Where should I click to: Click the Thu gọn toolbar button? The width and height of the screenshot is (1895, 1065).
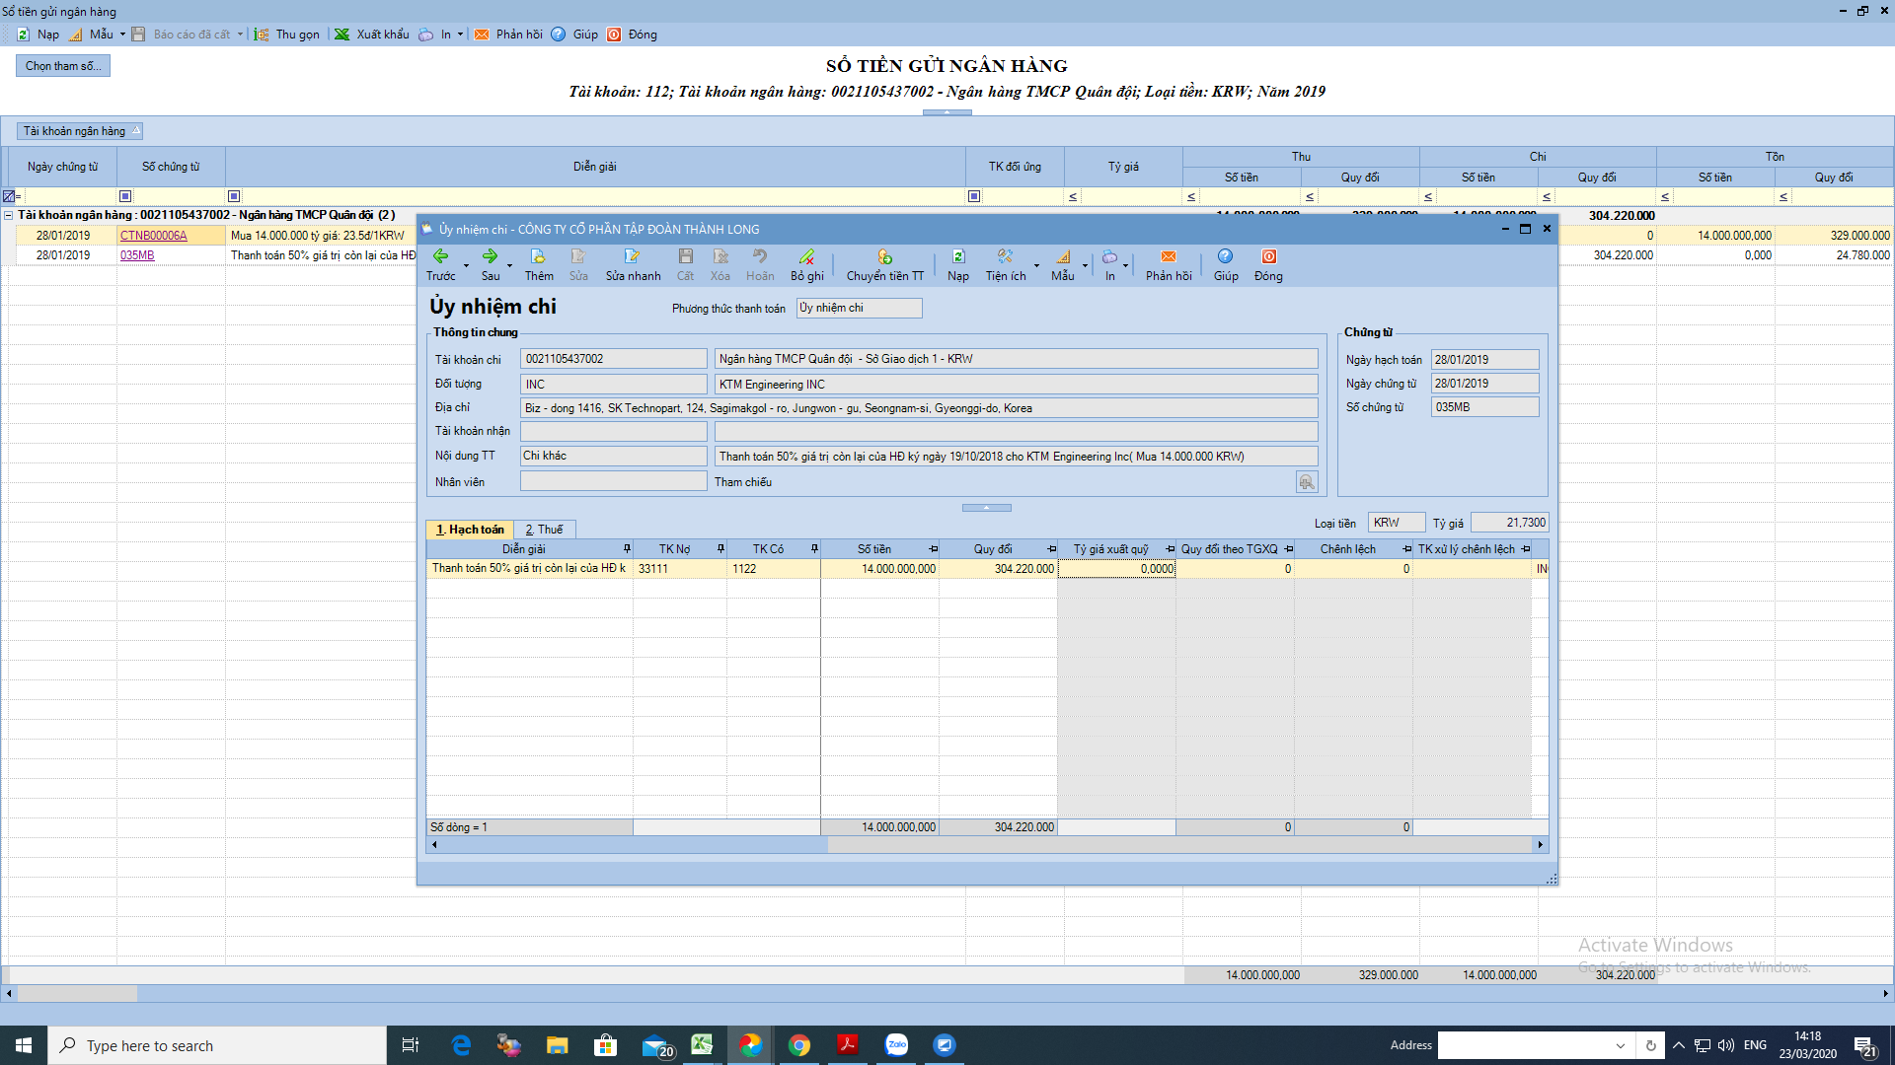pyautogui.click(x=287, y=35)
